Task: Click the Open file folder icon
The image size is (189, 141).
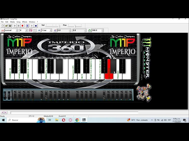Action: pyautogui.click(x=6, y=26)
